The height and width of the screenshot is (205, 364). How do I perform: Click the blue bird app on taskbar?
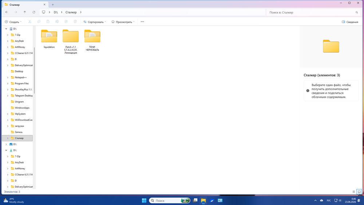click(212, 200)
